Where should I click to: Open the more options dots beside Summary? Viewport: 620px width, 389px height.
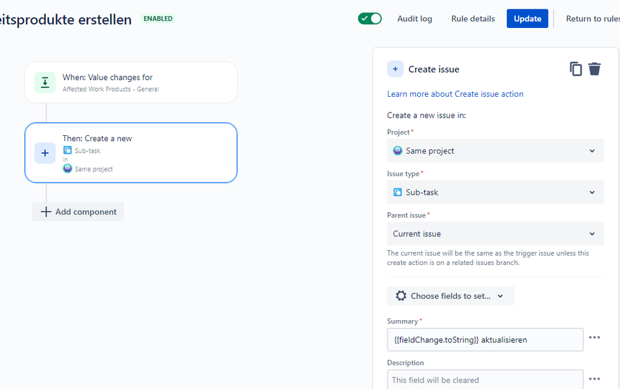point(595,338)
